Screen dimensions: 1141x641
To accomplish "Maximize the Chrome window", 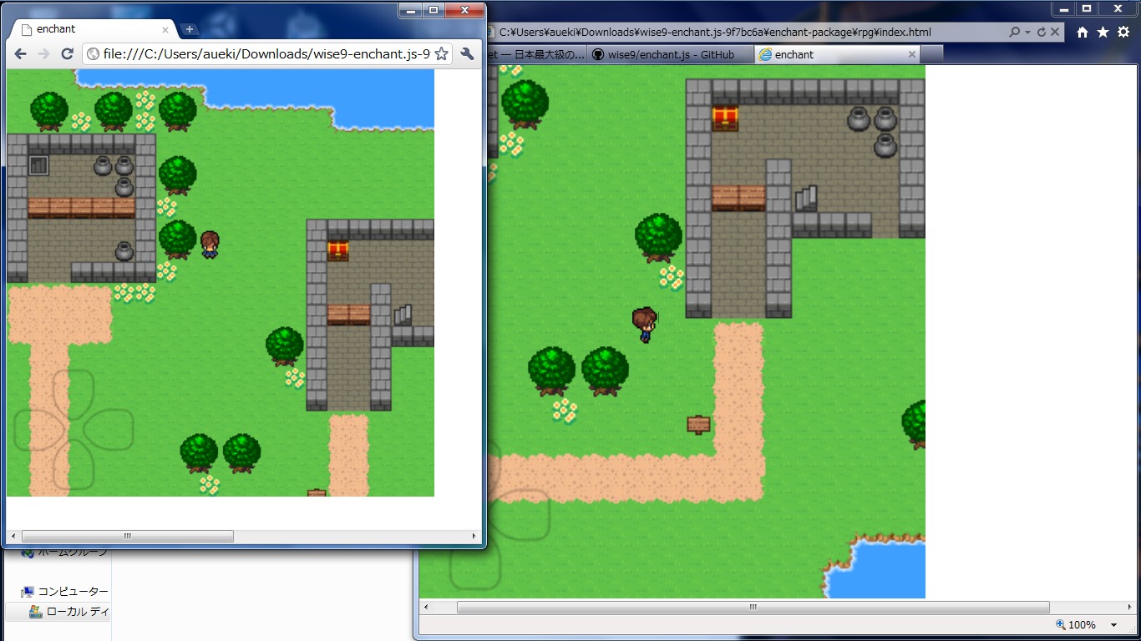I will [x=434, y=10].
